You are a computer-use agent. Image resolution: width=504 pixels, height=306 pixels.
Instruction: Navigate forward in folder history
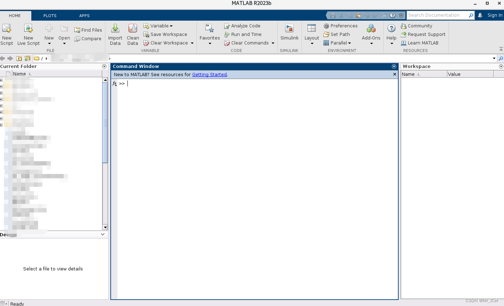[x=10, y=58]
